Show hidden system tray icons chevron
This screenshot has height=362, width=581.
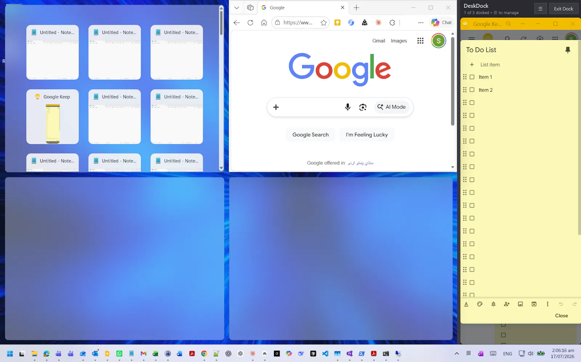tap(457, 354)
